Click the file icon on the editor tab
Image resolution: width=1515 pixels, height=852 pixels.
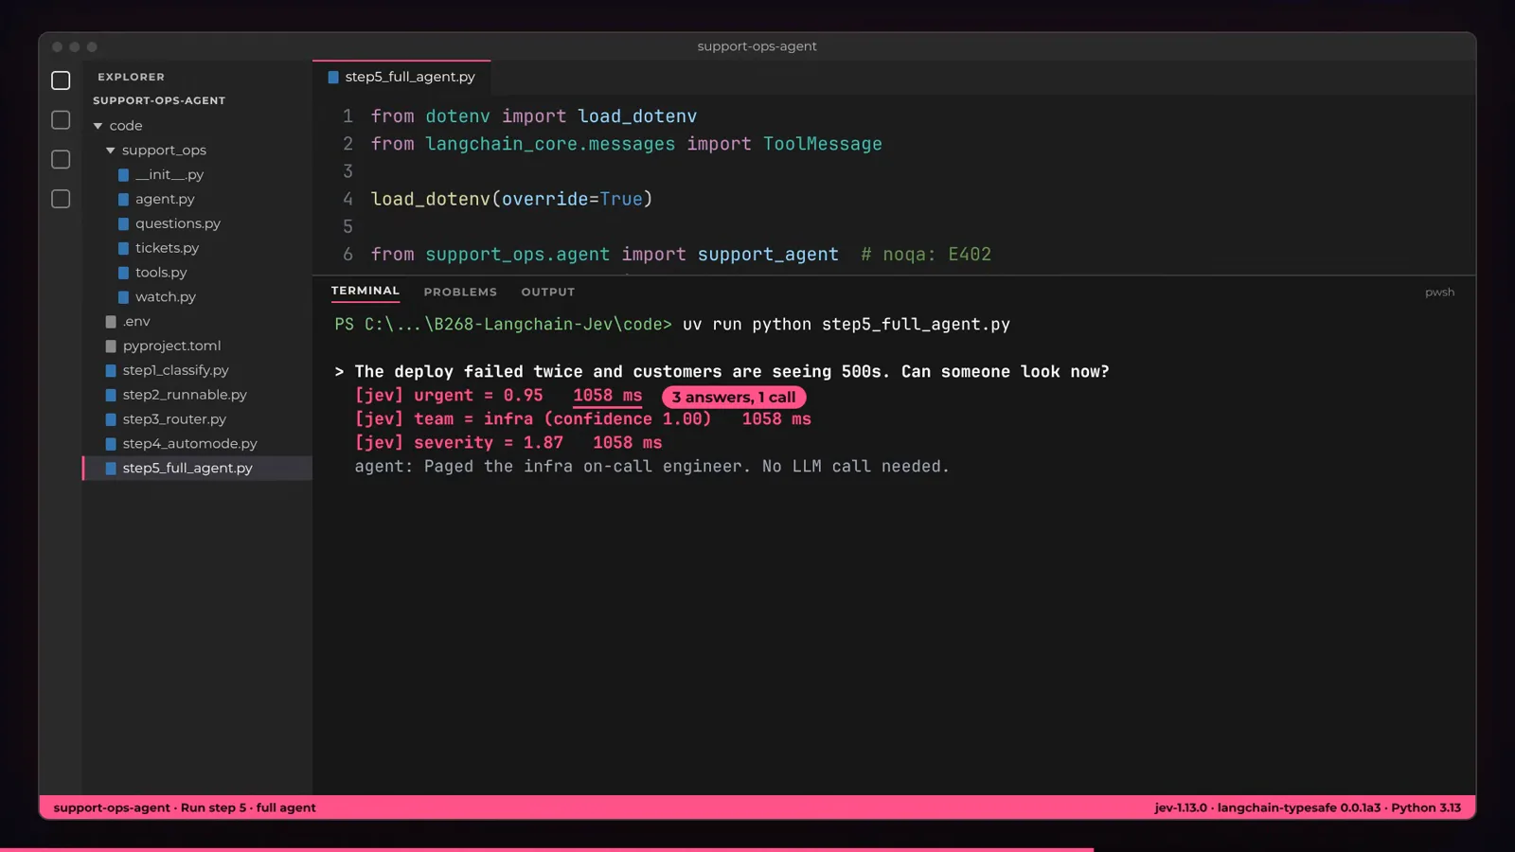(x=333, y=78)
